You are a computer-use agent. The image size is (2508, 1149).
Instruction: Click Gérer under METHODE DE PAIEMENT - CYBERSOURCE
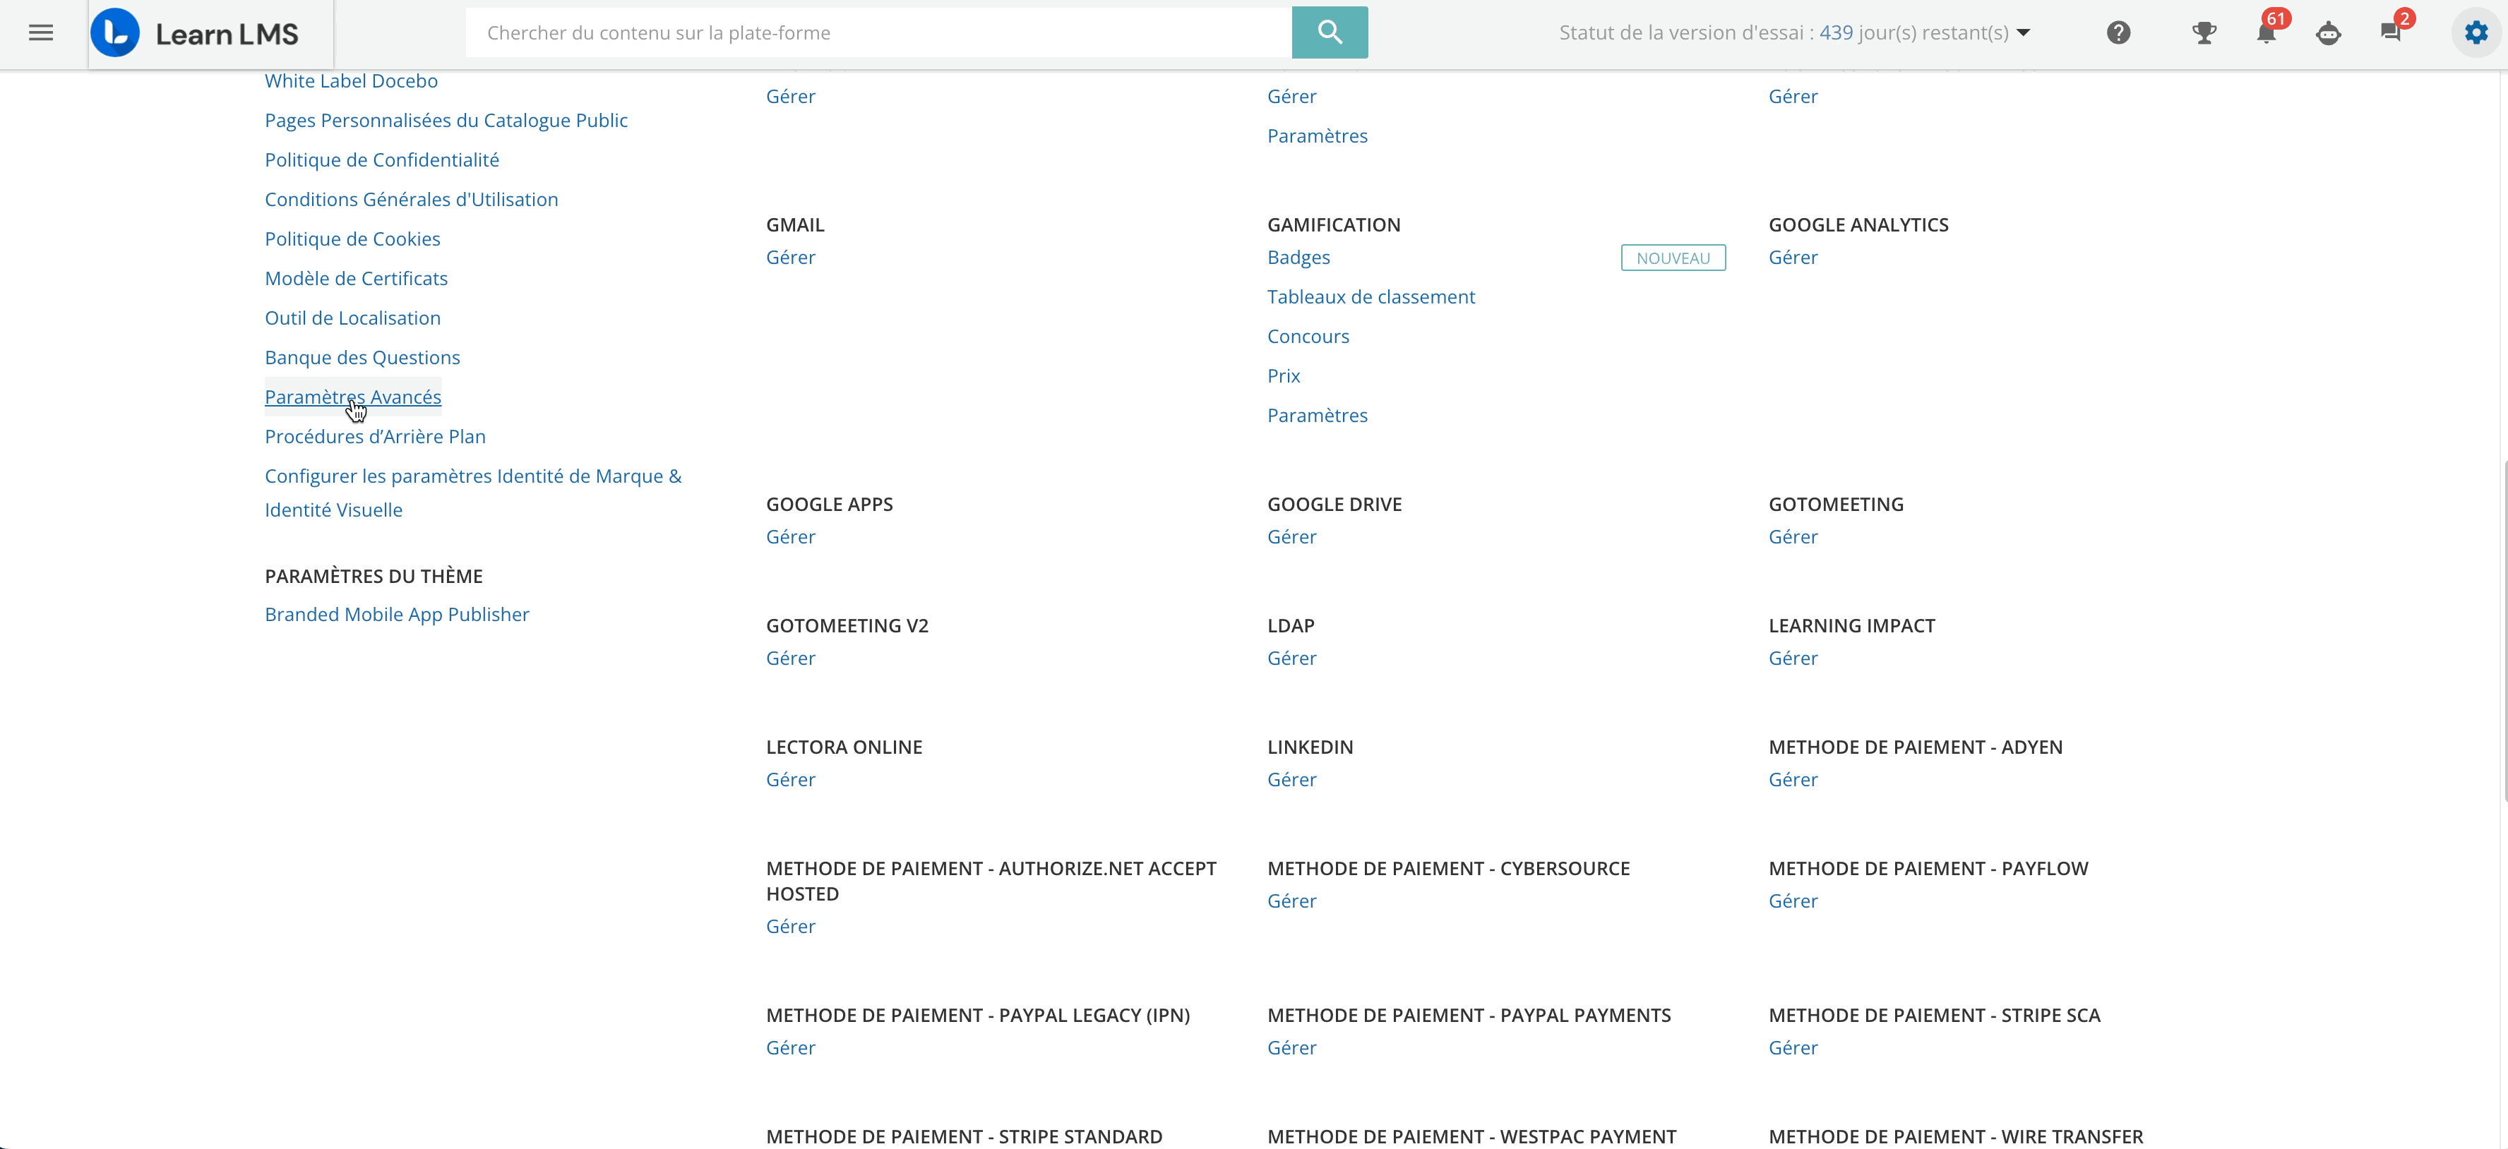(1292, 902)
